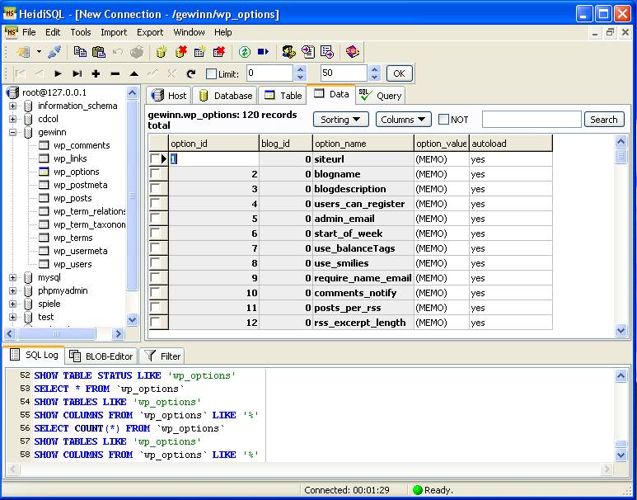The width and height of the screenshot is (637, 500).
Task: Open the Sorting dropdown
Action: click(x=341, y=120)
